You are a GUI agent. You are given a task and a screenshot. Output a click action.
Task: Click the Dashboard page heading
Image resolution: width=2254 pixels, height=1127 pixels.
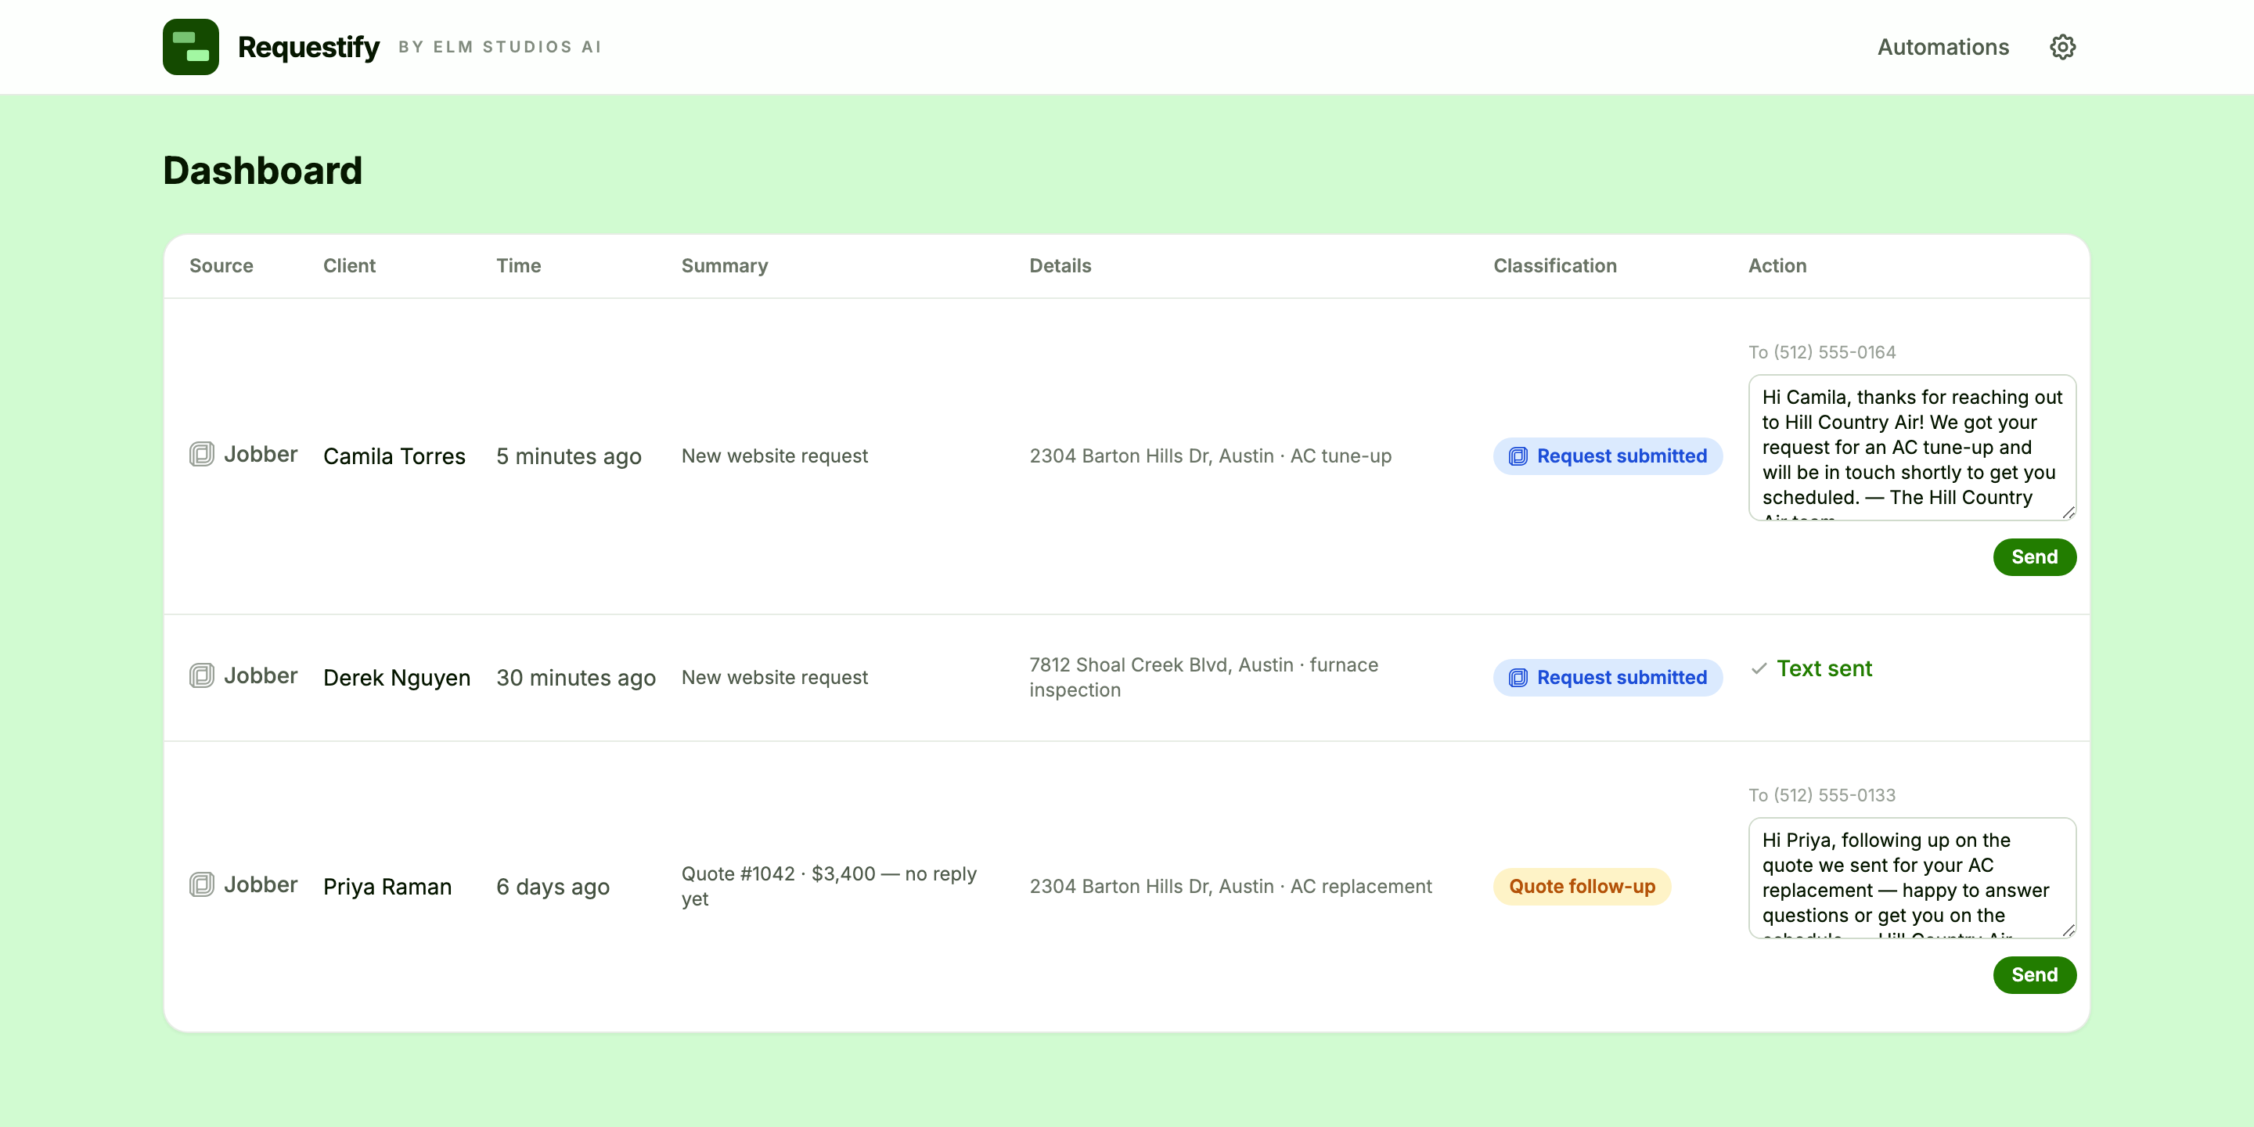pos(262,170)
